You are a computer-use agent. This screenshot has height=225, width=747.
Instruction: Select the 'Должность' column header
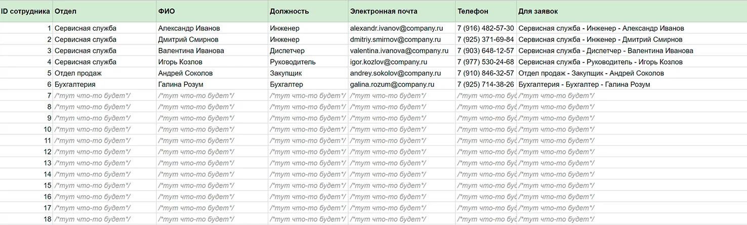click(x=308, y=11)
